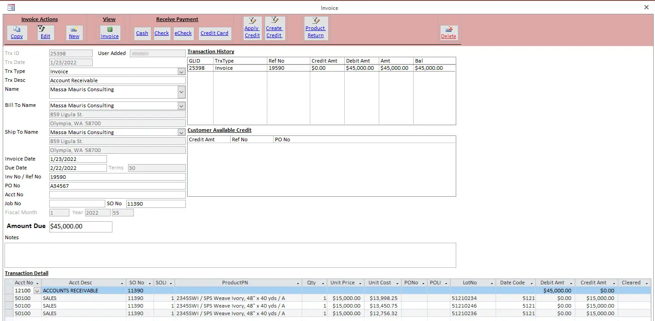Open the ProductPN column header dropdown

298,283
